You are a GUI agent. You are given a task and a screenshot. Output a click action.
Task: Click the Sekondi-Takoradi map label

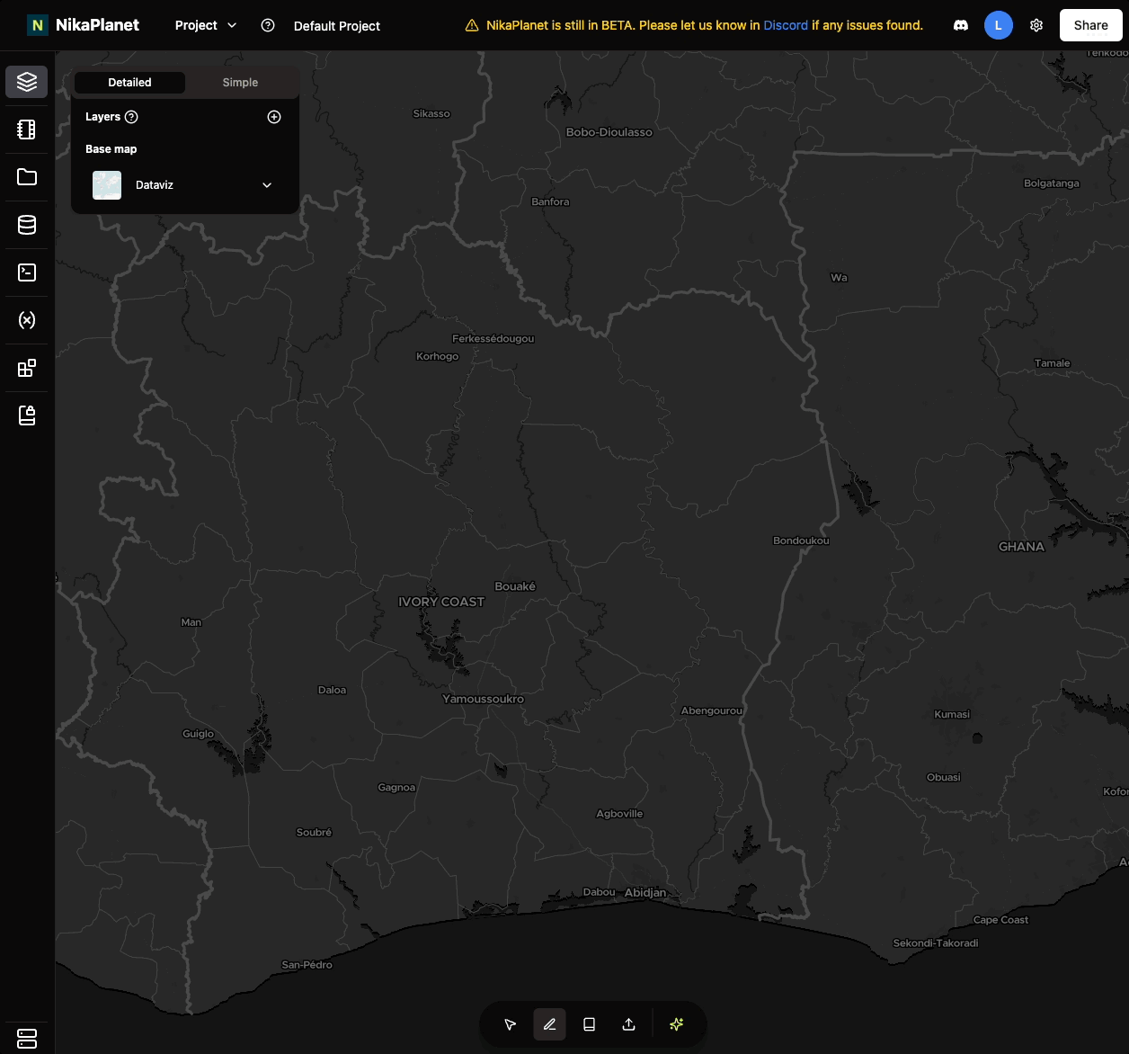pos(935,942)
